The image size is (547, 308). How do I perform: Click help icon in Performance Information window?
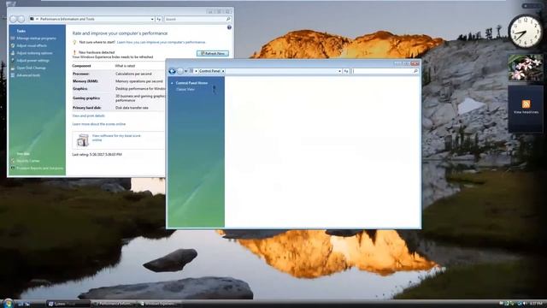click(229, 27)
